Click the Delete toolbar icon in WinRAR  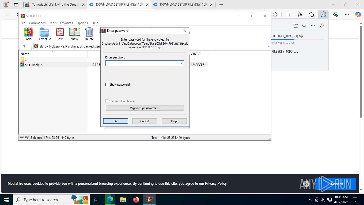[x=89, y=34]
